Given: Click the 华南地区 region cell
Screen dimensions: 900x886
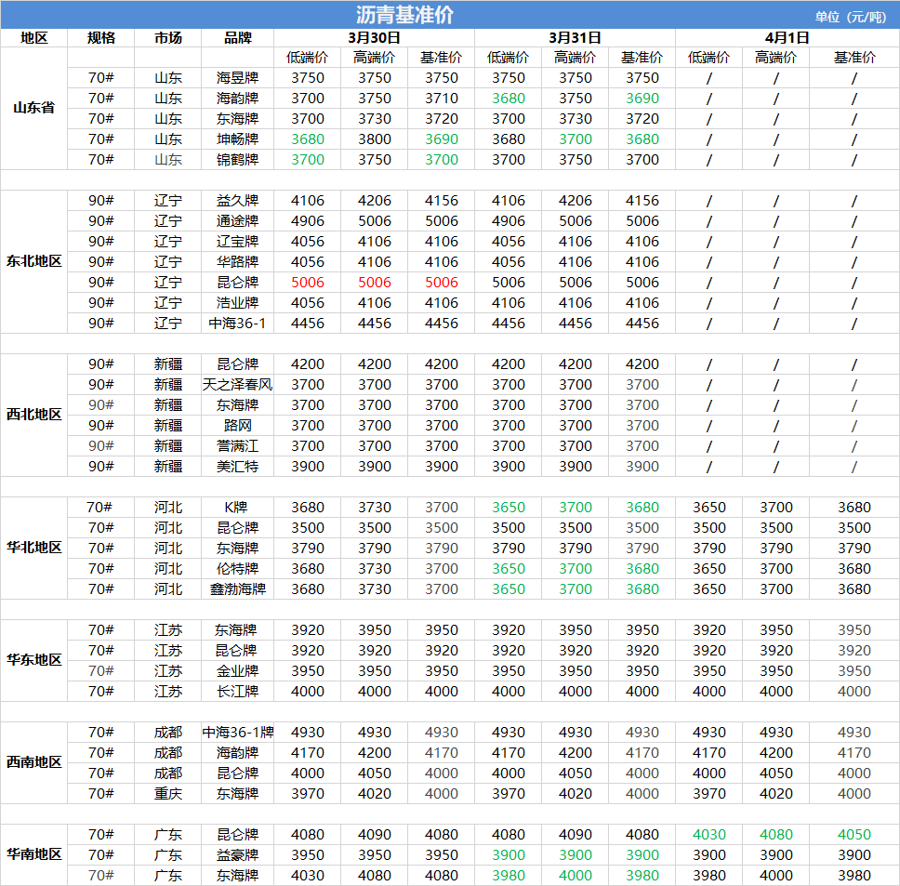Looking at the screenshot, I should pyautogui.click(x=33, y=854).
